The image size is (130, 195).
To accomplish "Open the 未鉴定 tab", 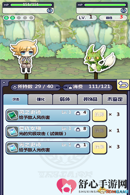I will point(115,99).
